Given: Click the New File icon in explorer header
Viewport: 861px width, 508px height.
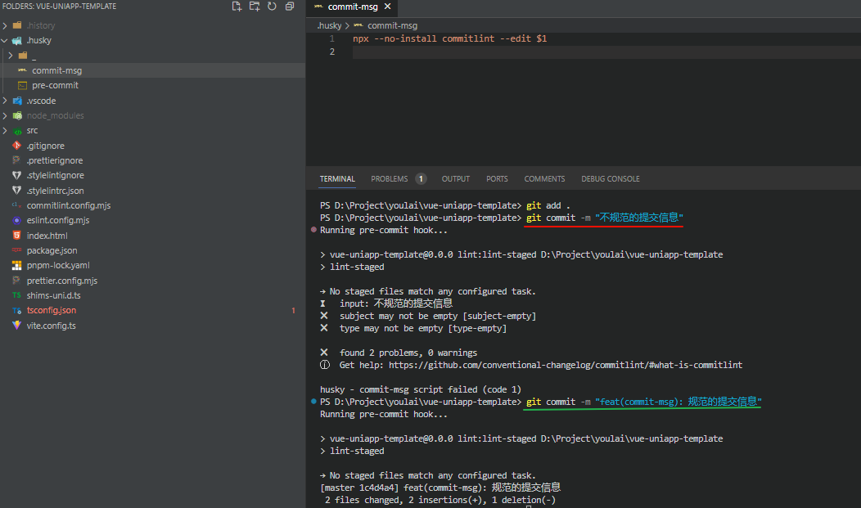Looking at the screenshot, I should click(237, 7).
